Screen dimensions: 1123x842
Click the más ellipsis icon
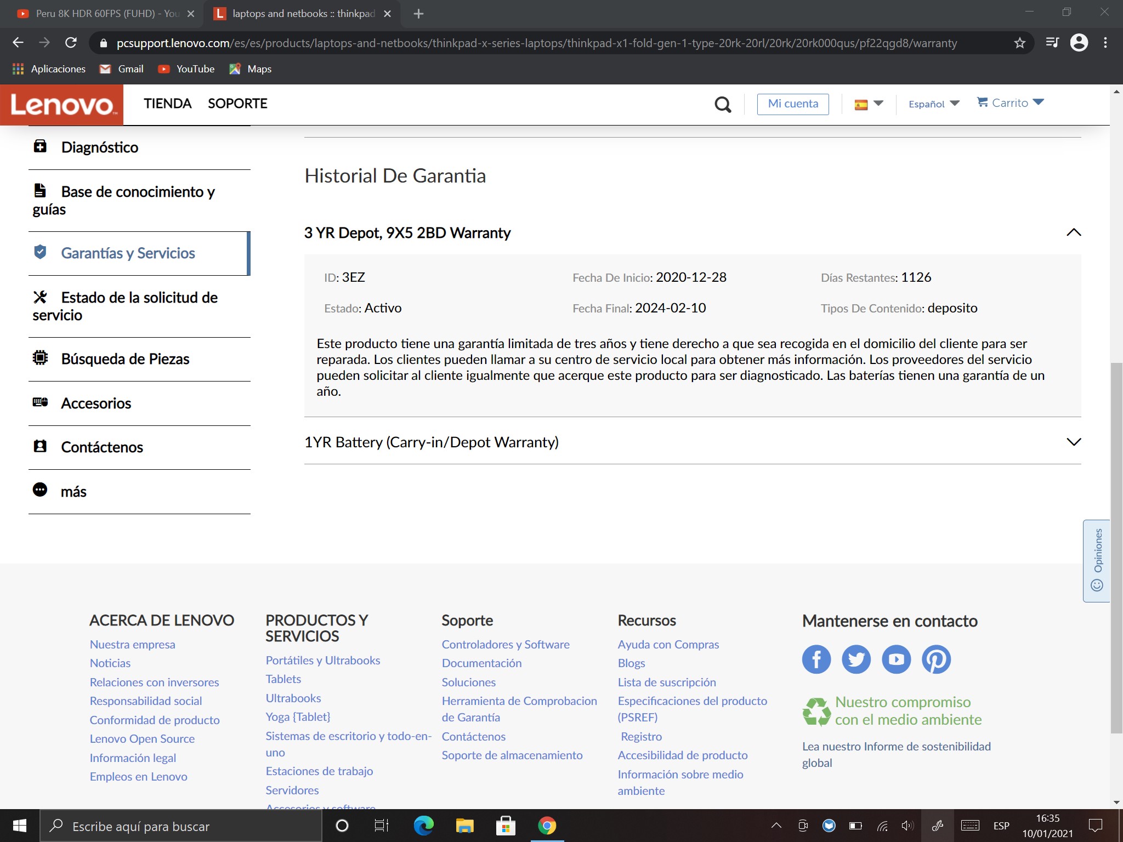(x=40, y=490)
